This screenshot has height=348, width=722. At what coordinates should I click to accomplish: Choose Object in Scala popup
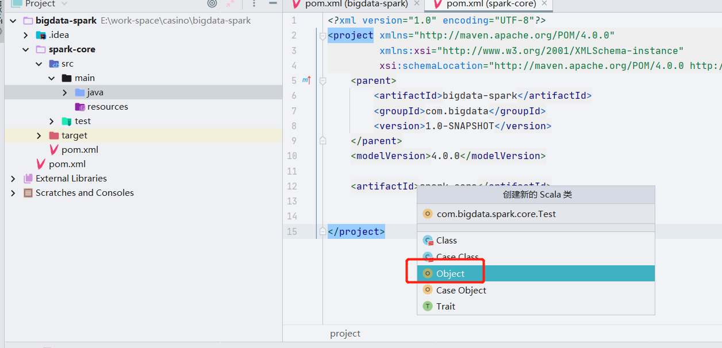click(536, 273)
